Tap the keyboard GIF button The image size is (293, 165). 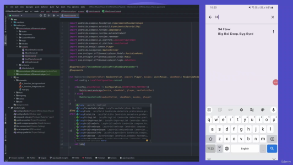tap(230, 110)
